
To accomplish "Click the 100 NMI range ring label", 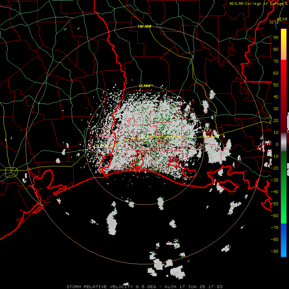I will pyautogui.click(x=144, y=26).
